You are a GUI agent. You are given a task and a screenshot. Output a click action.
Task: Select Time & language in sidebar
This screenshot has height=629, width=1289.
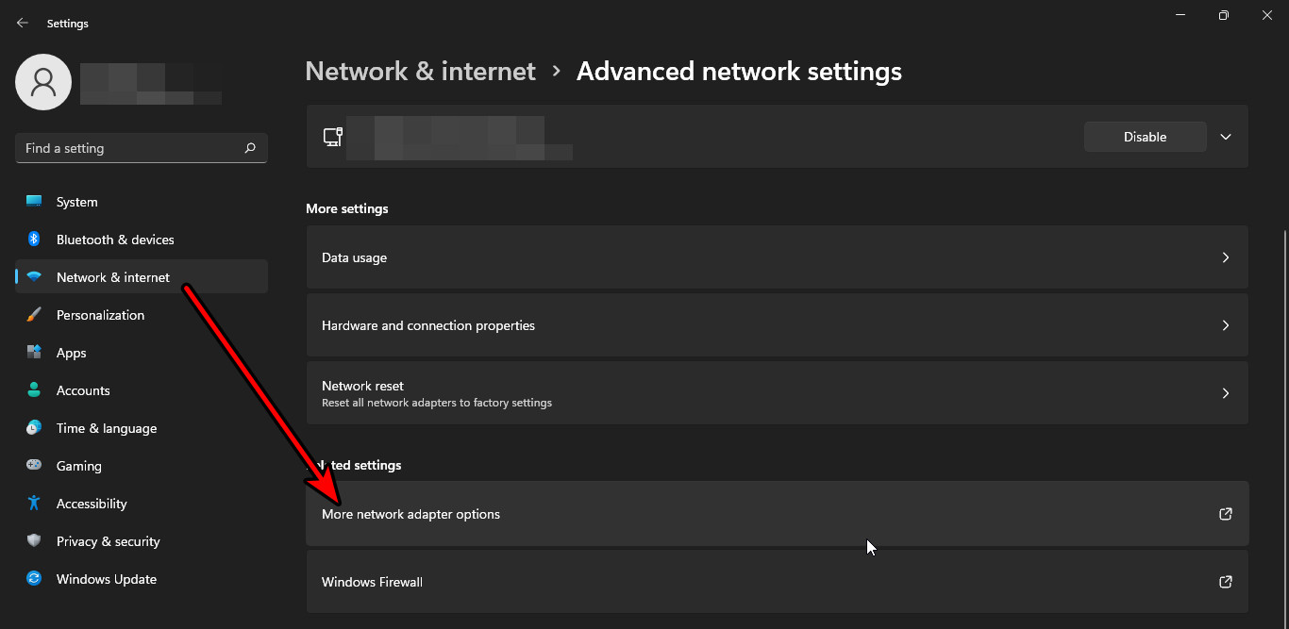106,427
